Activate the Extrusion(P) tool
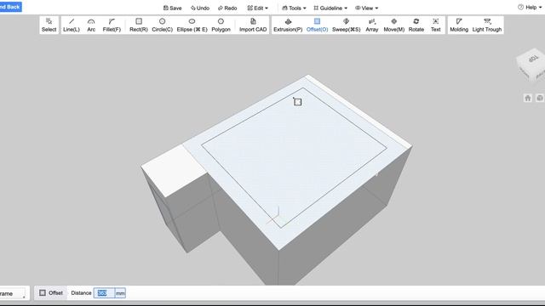Screen dimensions: 545x306 tap(288, 25)
